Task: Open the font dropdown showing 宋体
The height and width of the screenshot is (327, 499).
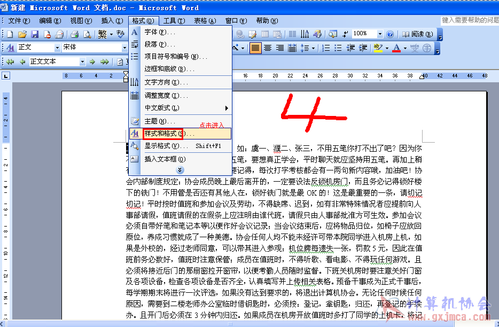Action: pos(124,48)
